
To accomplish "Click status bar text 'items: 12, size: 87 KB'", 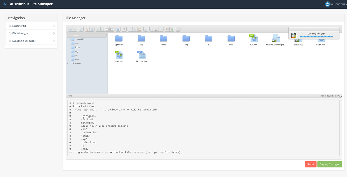I will (330, 96).
